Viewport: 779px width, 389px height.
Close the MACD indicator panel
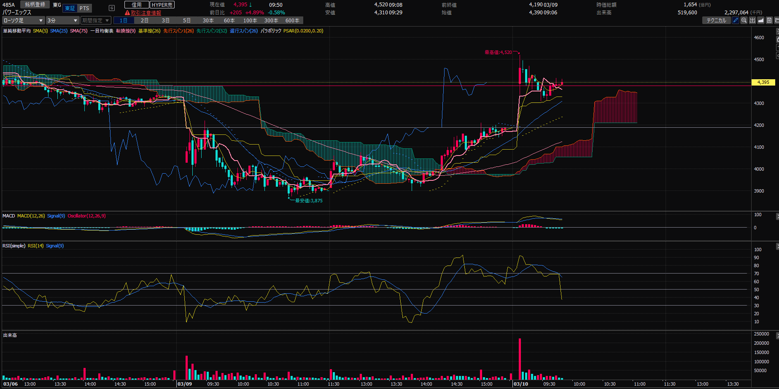(x=777, y=216)
